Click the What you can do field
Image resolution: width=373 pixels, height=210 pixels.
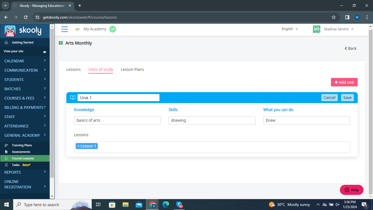coord(306,120)
